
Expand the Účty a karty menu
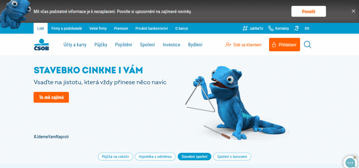click(75, 45)
